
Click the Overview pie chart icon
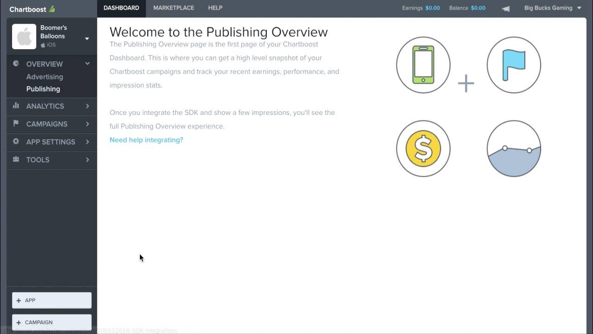16,64
